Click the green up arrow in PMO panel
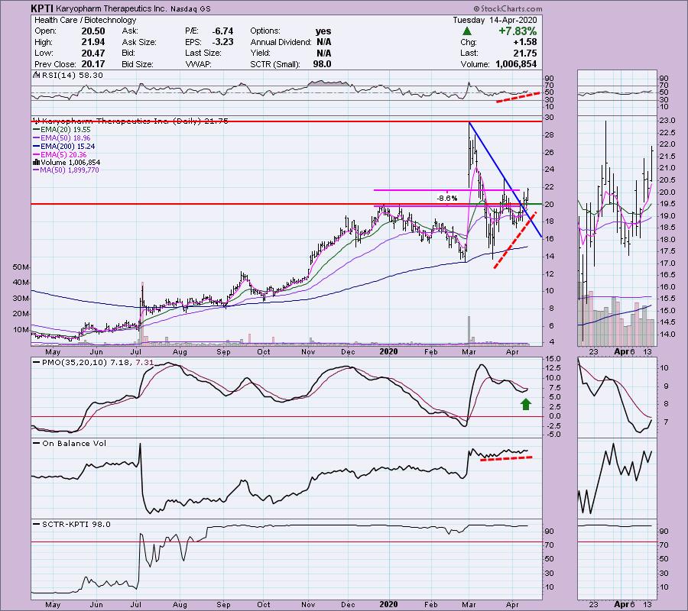This screenshot has height=611, width=688. coord(526,404)
